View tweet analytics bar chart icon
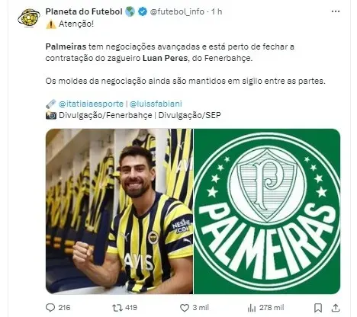Screen dimensions: 357x317 tap(252, 308)
